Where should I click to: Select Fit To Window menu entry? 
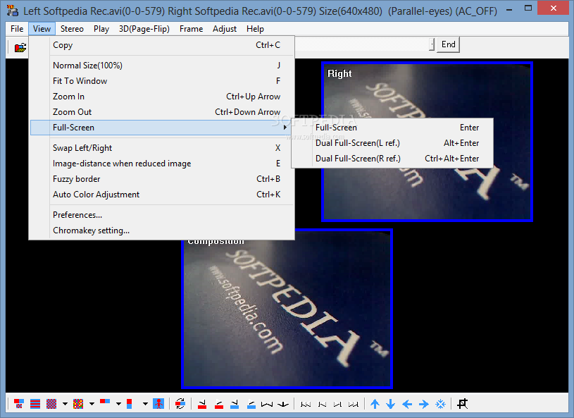(x=162, y=81)
